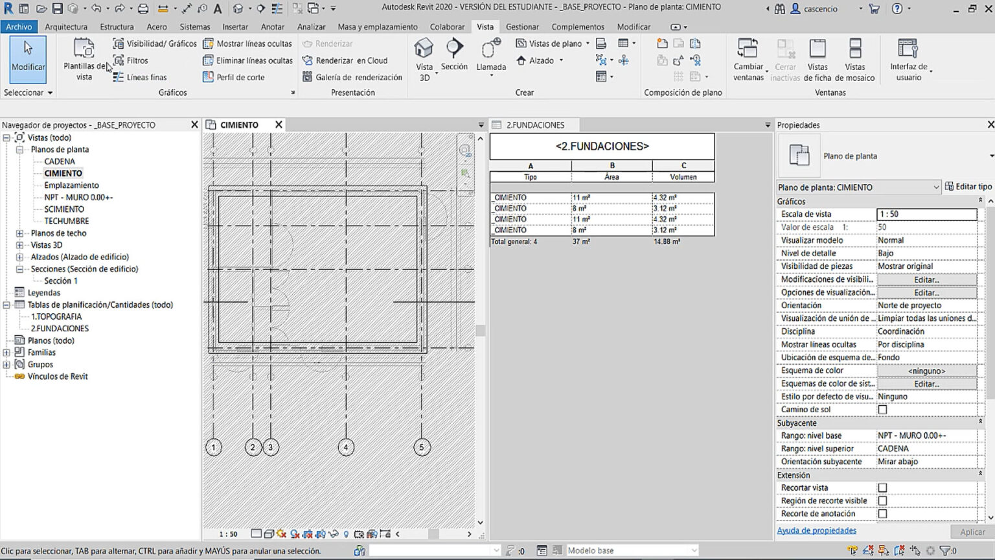Switch to the Gestionar ribbon tab

522,27
